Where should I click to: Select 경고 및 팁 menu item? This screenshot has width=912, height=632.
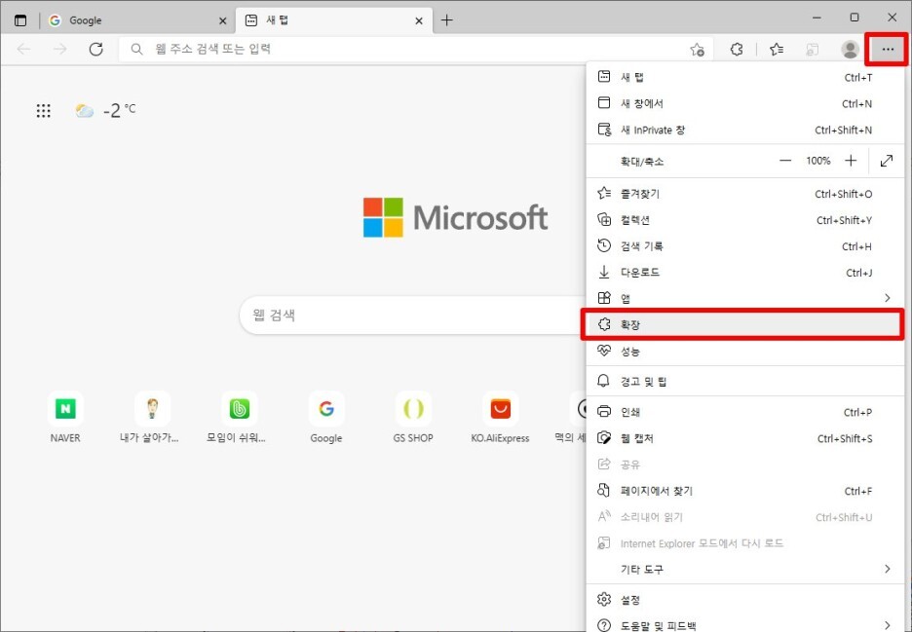coord(745,382)
